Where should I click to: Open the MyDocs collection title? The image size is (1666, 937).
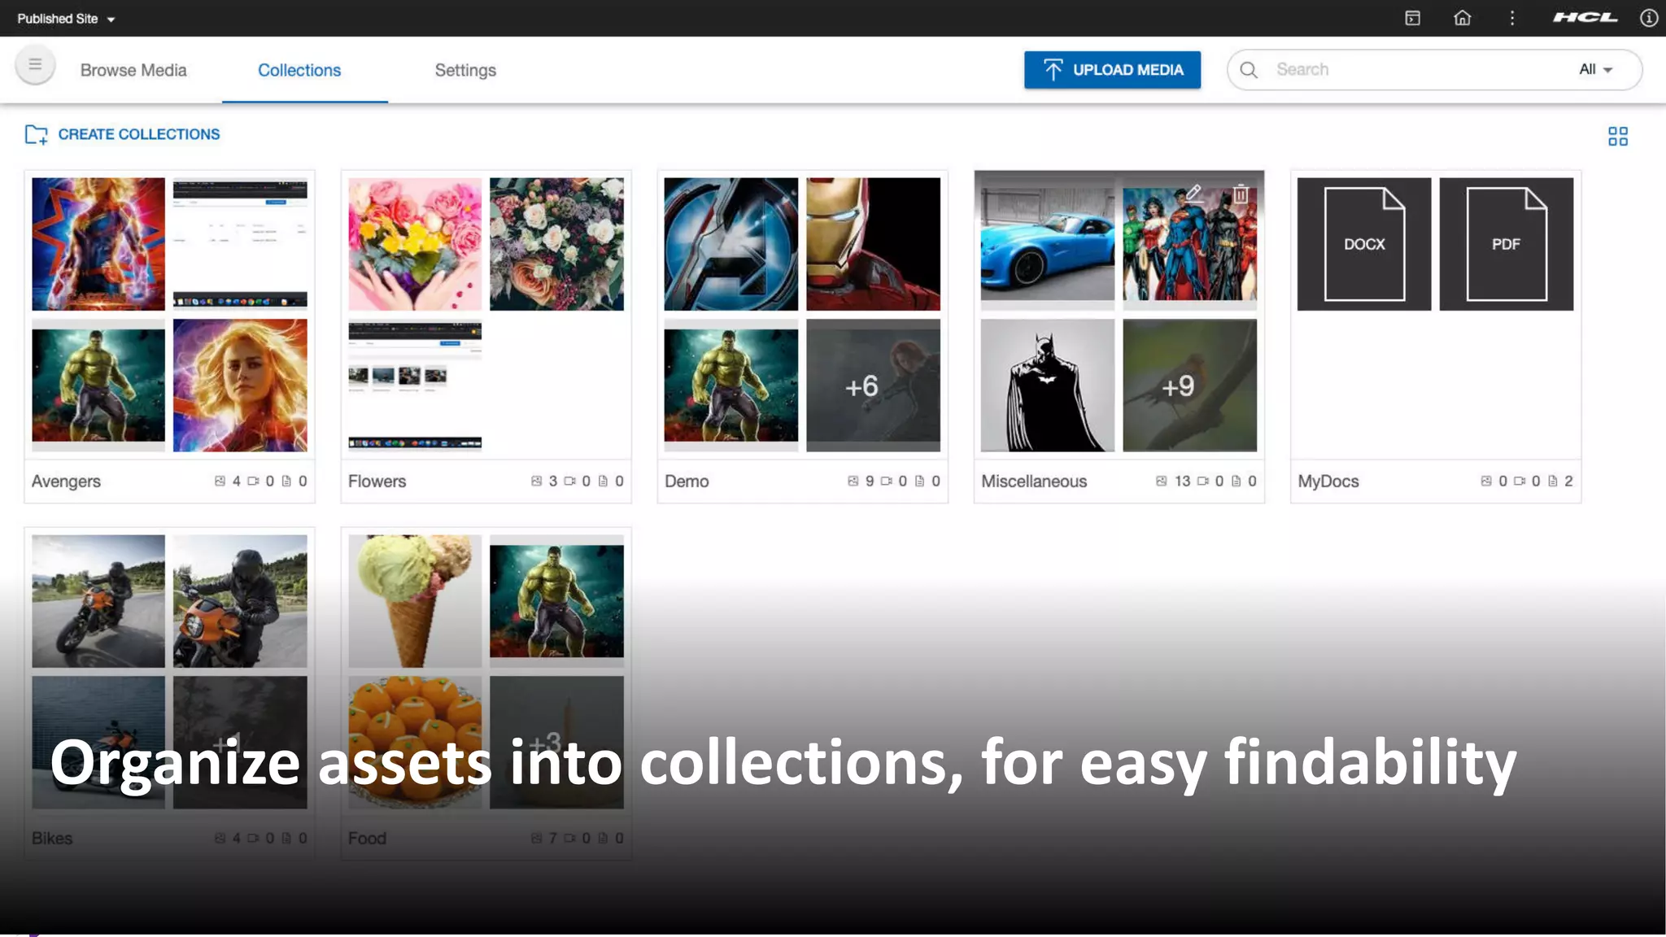click(x=1328, y=482)
